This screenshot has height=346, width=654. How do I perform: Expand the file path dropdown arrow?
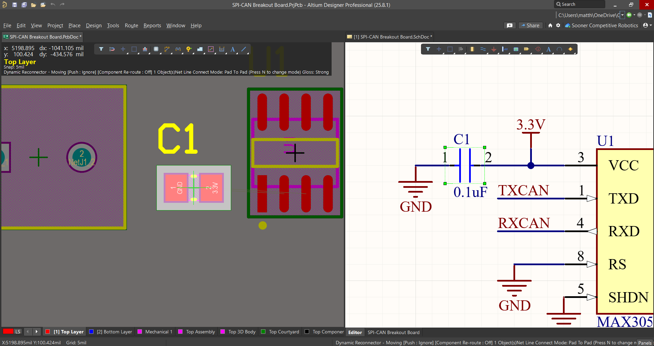[622, 15]
